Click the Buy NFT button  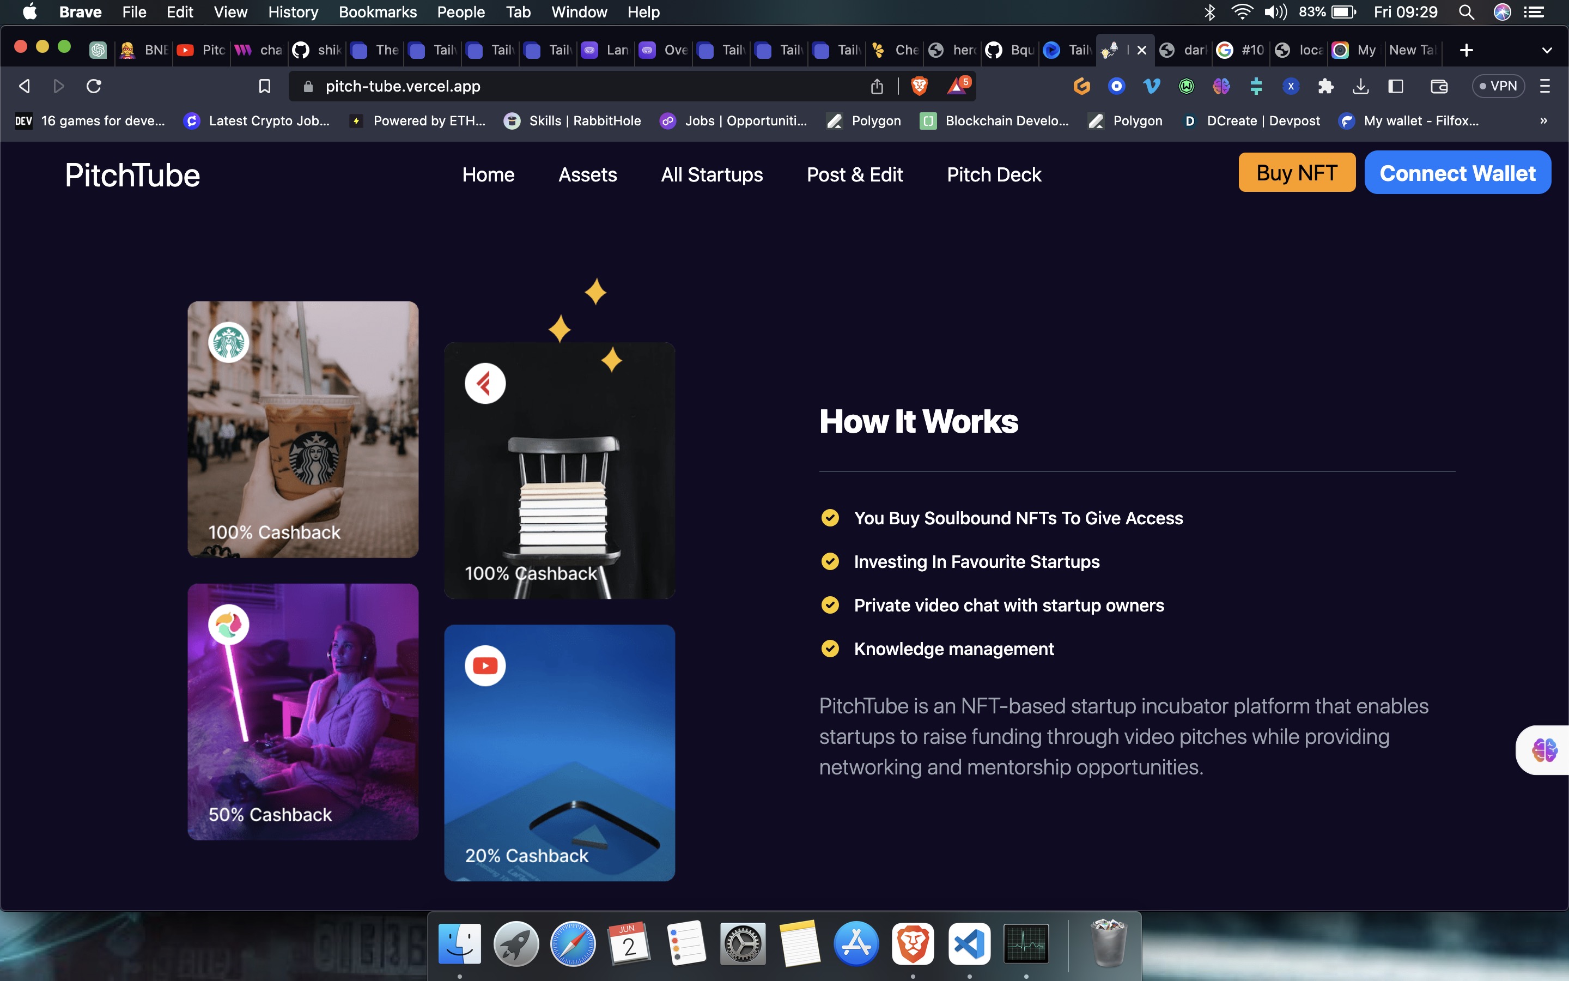1296,173
